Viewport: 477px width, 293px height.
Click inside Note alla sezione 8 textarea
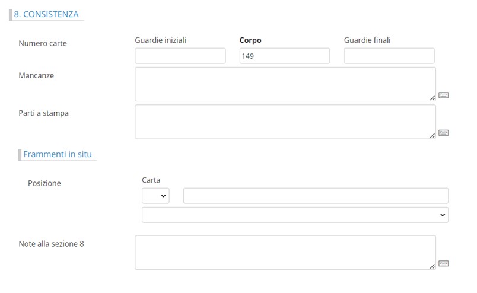click(285, 252)
